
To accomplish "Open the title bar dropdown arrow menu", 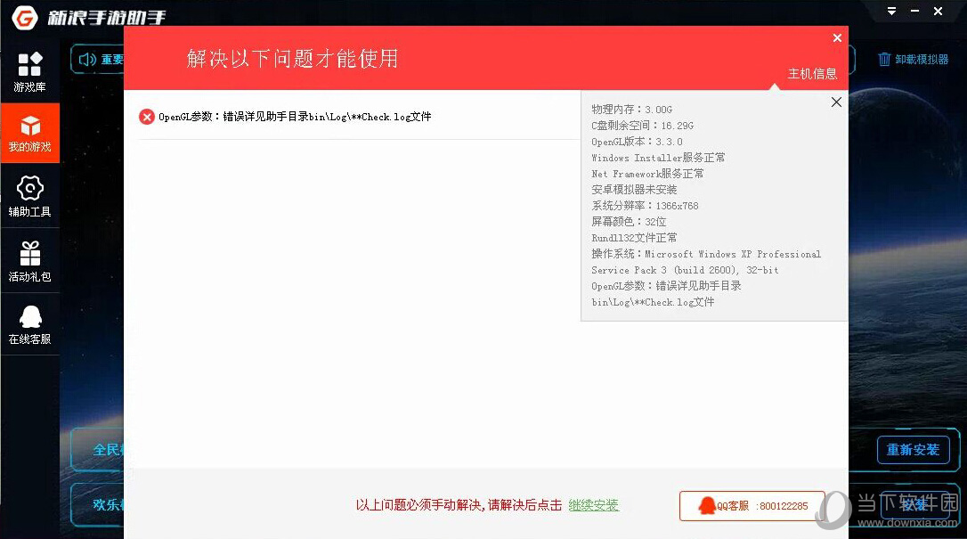I will point(890,12).
